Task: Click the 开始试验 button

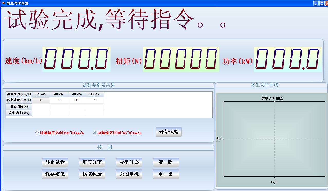Action: pyautogui.click(x=169, y=132)
